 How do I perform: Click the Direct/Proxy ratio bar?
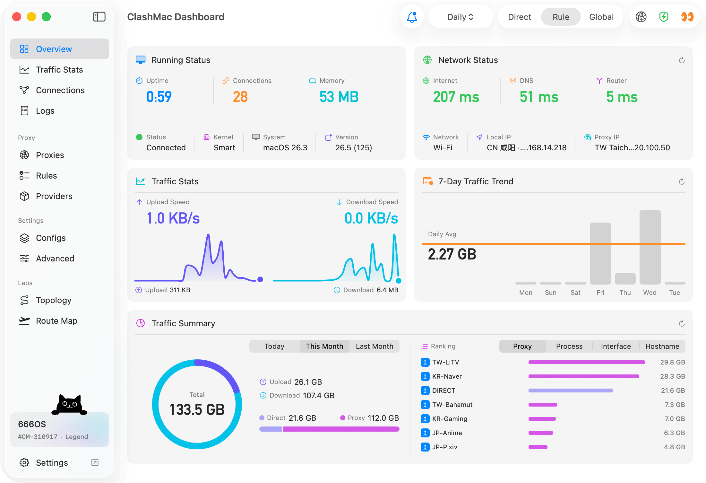[x=329, y=429]
